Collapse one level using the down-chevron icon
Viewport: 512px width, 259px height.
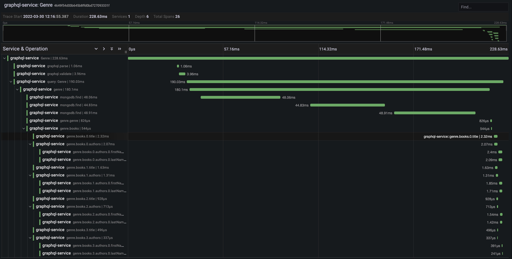point(96,49)
